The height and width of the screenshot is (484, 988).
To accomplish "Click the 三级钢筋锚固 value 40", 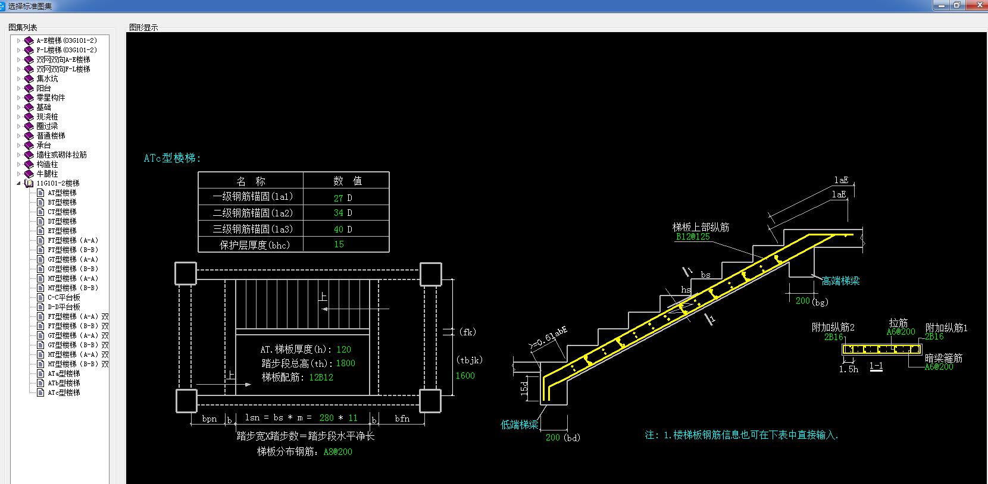I will tap(339, 229).
